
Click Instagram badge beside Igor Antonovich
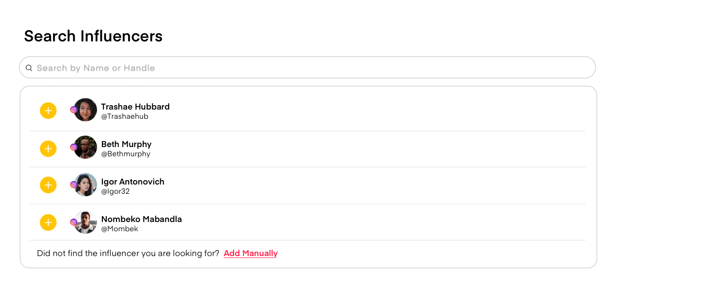click(74, 185)
